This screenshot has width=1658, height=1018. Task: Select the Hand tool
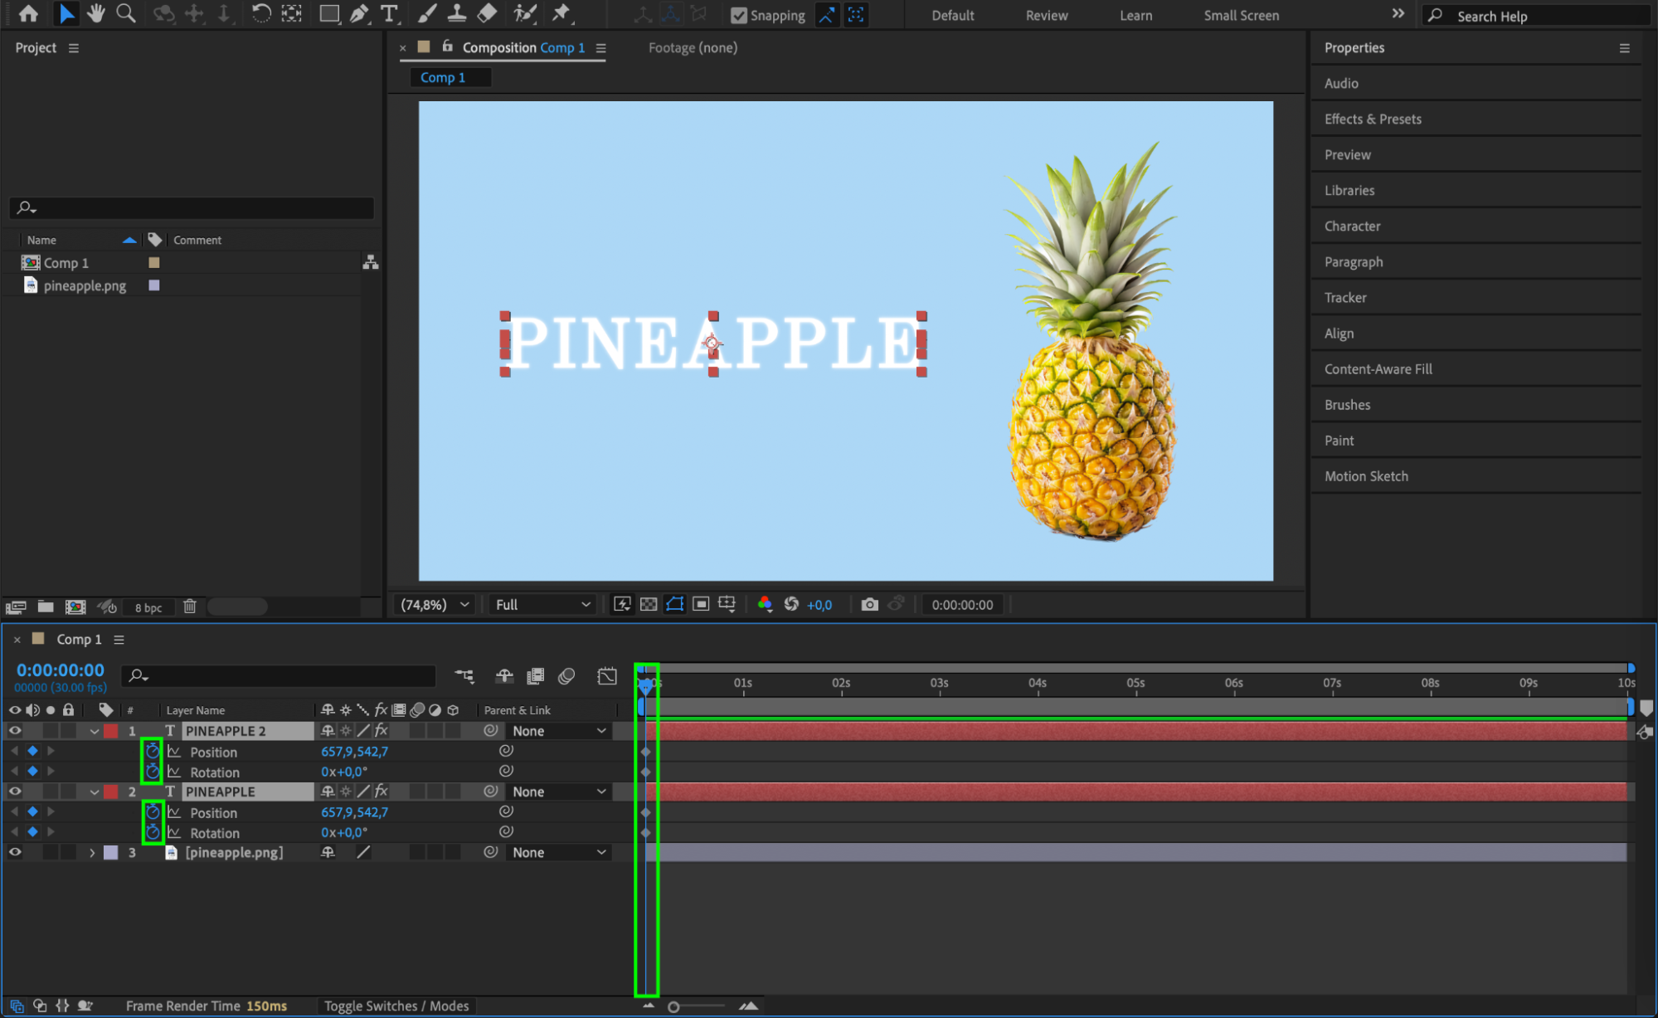(x=95, y=13)
